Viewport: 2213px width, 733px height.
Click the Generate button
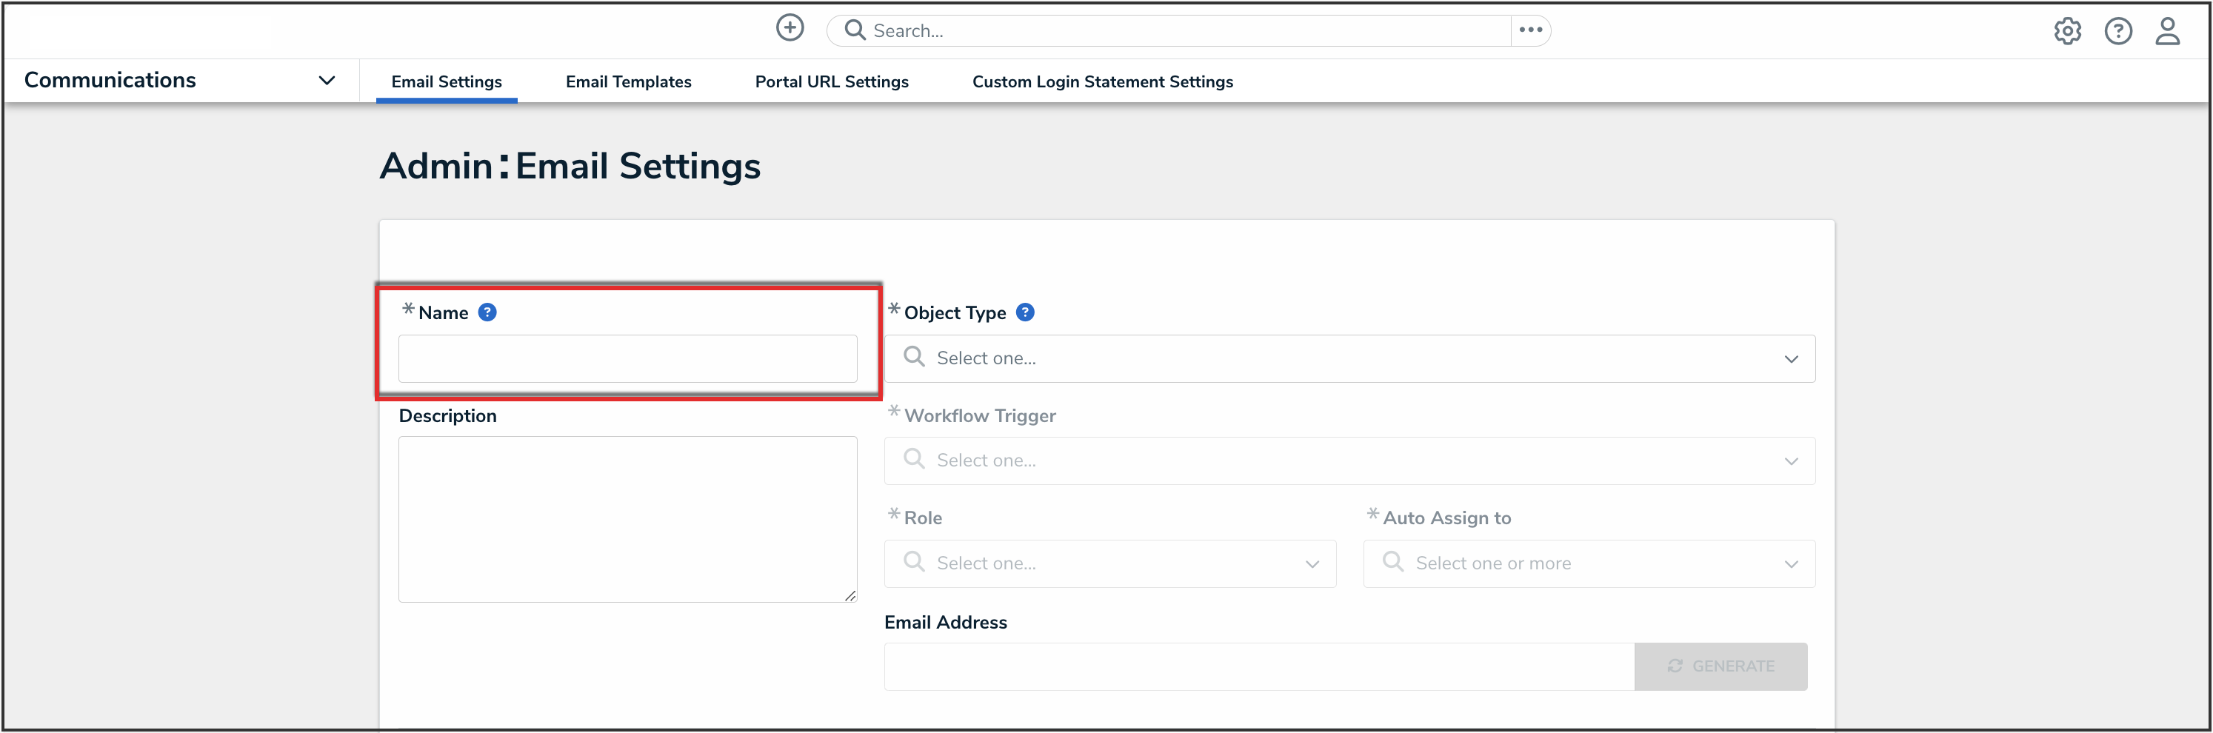click(x=1720, y=666)
